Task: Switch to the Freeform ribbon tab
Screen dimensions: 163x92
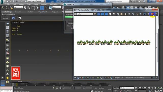Action: pos(18,12)
